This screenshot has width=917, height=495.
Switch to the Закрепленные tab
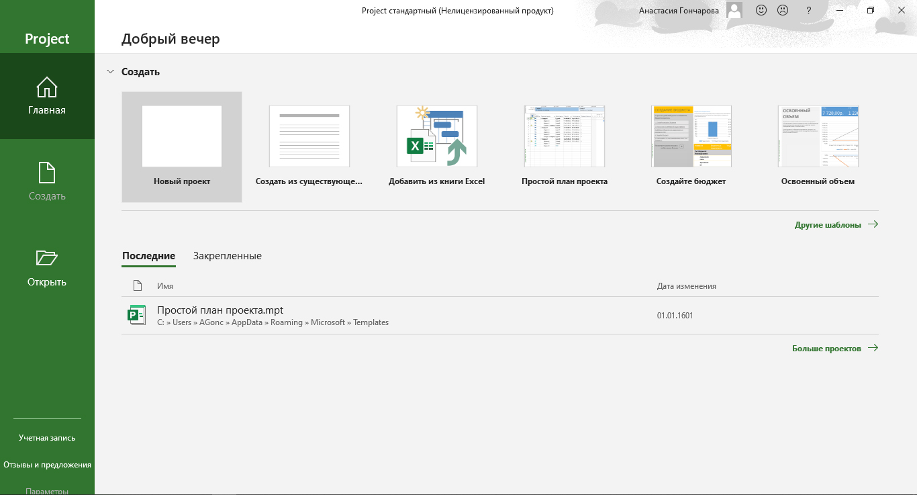click(x=228, y=256)
